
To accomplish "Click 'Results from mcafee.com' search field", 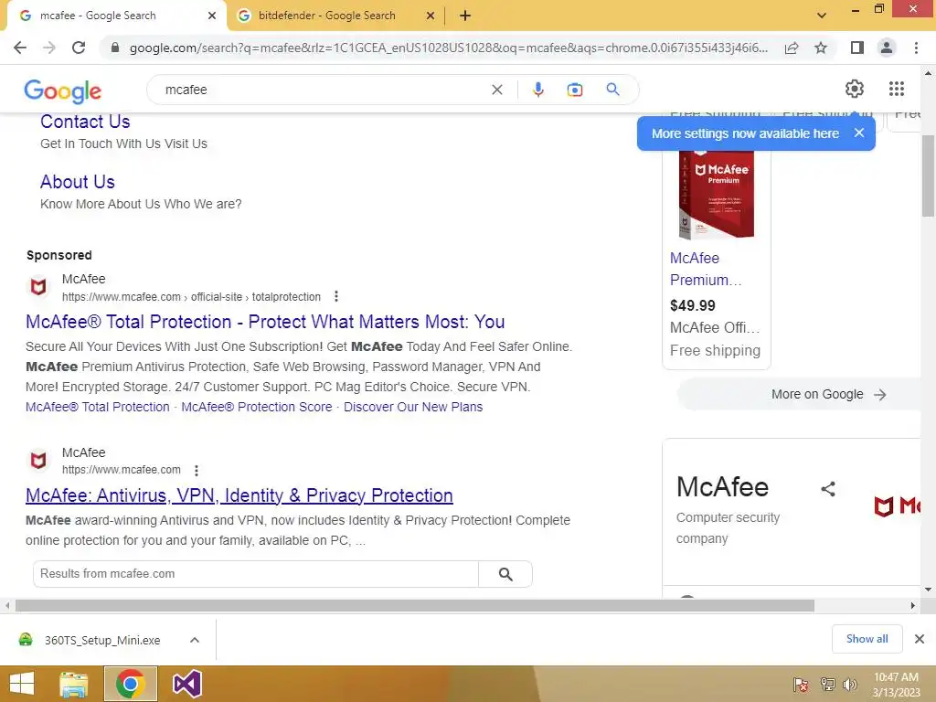I will [256, 574].
